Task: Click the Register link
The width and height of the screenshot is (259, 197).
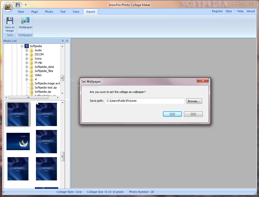Action: [217, 11]
